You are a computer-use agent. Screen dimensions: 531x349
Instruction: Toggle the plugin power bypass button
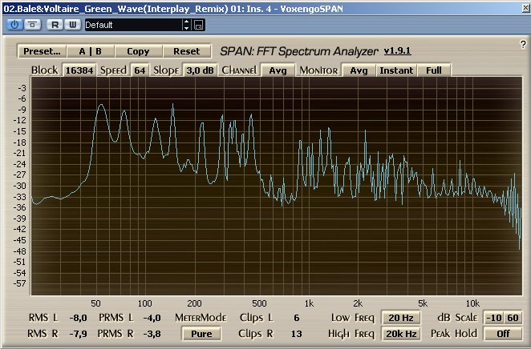(14, 25)
